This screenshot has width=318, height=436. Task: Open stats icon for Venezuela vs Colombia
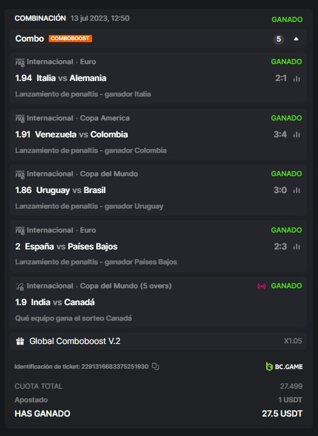click(x=297, y=135)
